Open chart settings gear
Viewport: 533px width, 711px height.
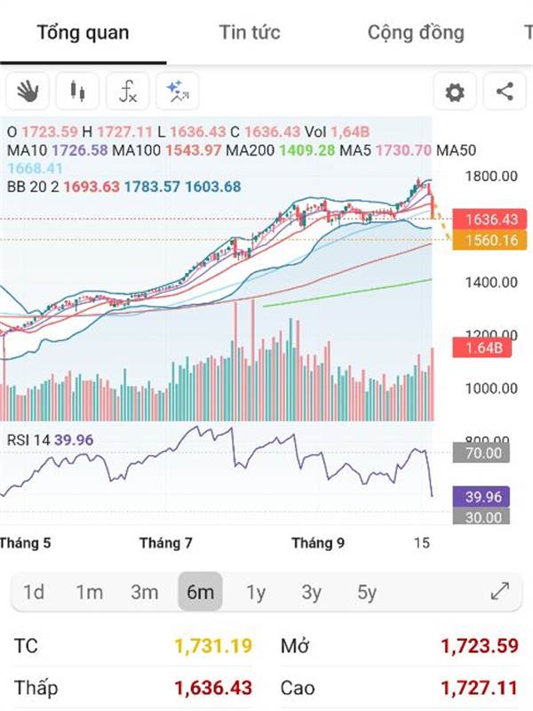click(455, 92)
